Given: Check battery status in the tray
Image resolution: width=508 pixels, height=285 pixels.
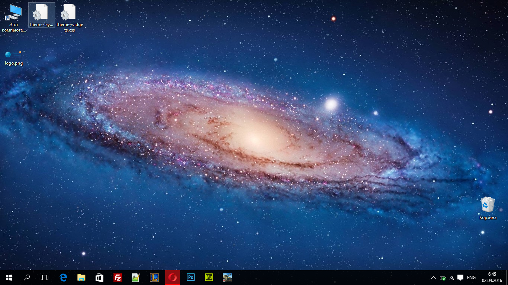Looking at the screenshot, I should click(x=443, y=278).
